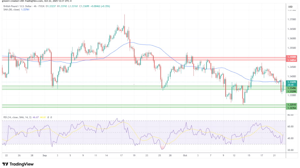Click the 1.34500 price scale value
Screen dimensions: 300x168
point(291,67)
